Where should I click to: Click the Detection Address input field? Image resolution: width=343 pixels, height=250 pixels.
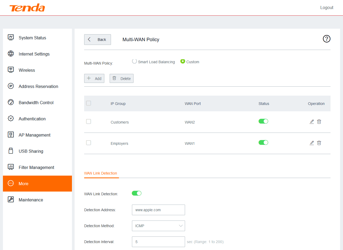158,210
